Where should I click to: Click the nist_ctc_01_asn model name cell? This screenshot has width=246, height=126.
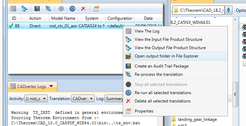pyautogui.click(x=63, y=26)
